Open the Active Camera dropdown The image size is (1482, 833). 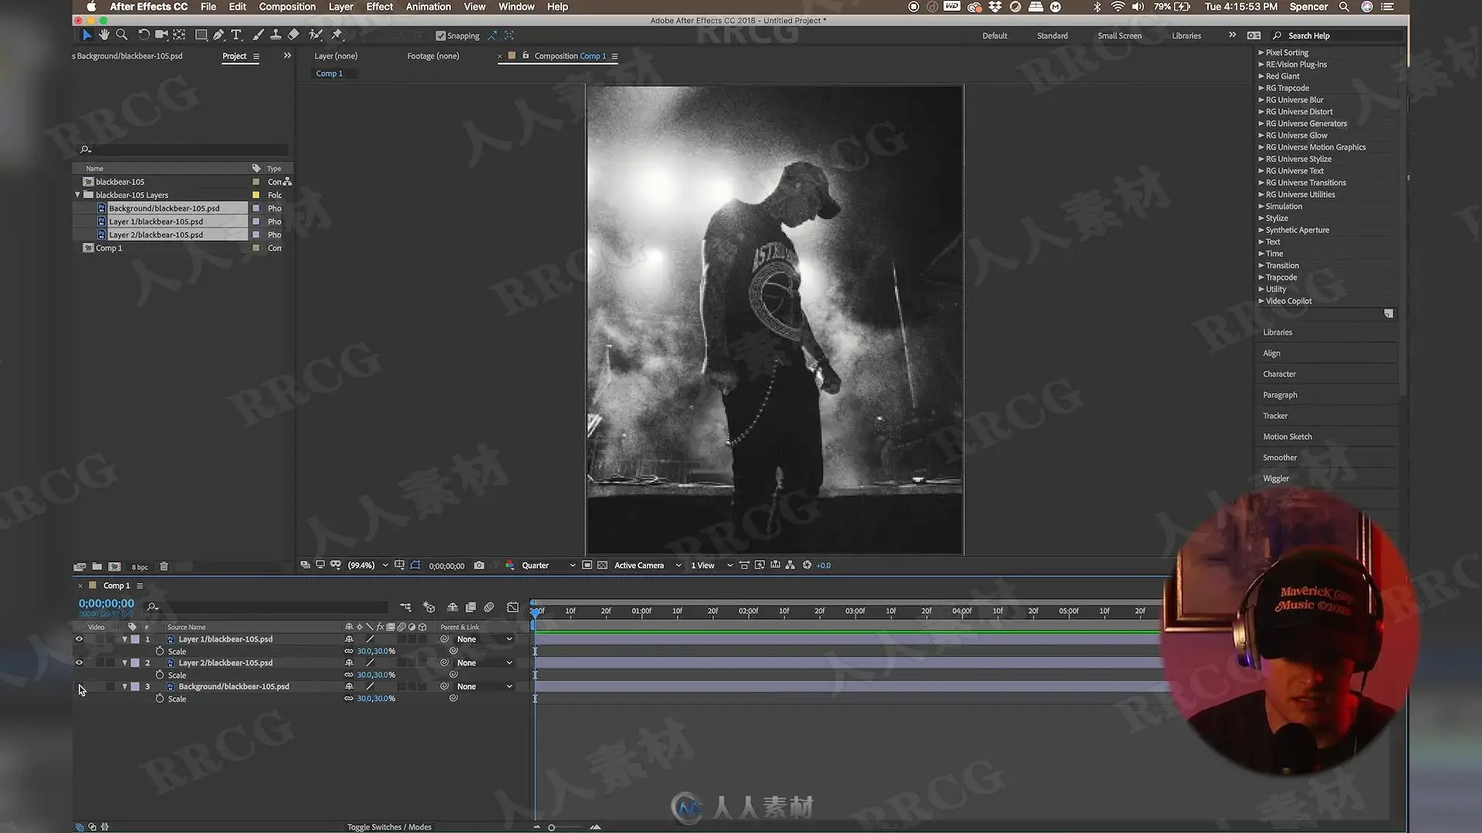648,565
